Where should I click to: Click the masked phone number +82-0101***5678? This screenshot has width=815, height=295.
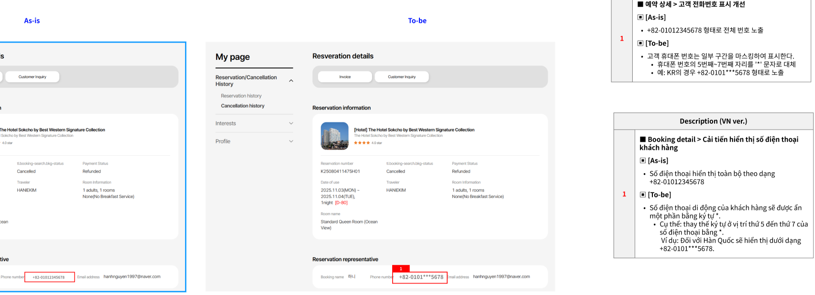point(420,277)
